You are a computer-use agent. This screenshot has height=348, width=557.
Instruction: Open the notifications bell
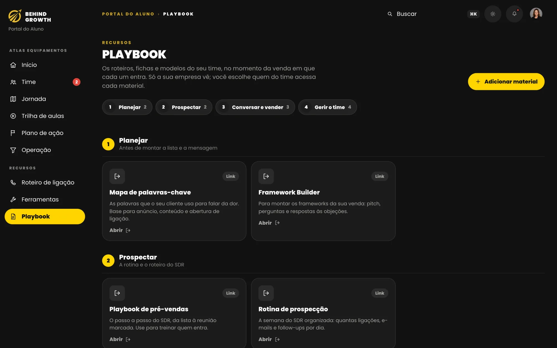514,14
